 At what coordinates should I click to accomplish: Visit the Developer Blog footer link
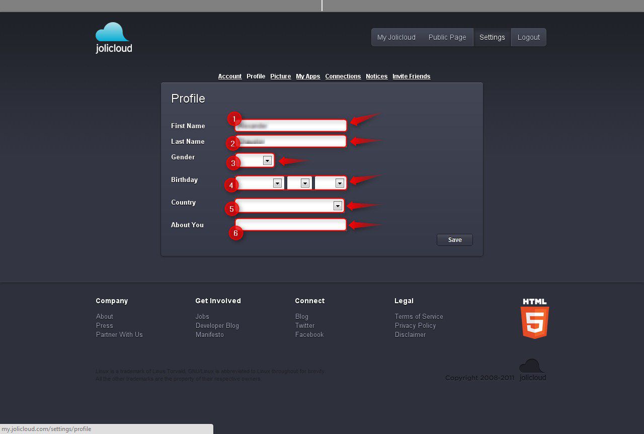pyautogui.click(x=217, y=325)
